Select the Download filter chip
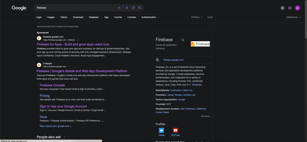 click(78, 17)
